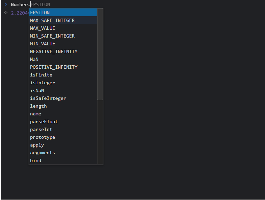The height and width of the screenshot is (200, 265).
Task: Select POSITIVE_INFINITY suggestion
Action: click(63, 67)
